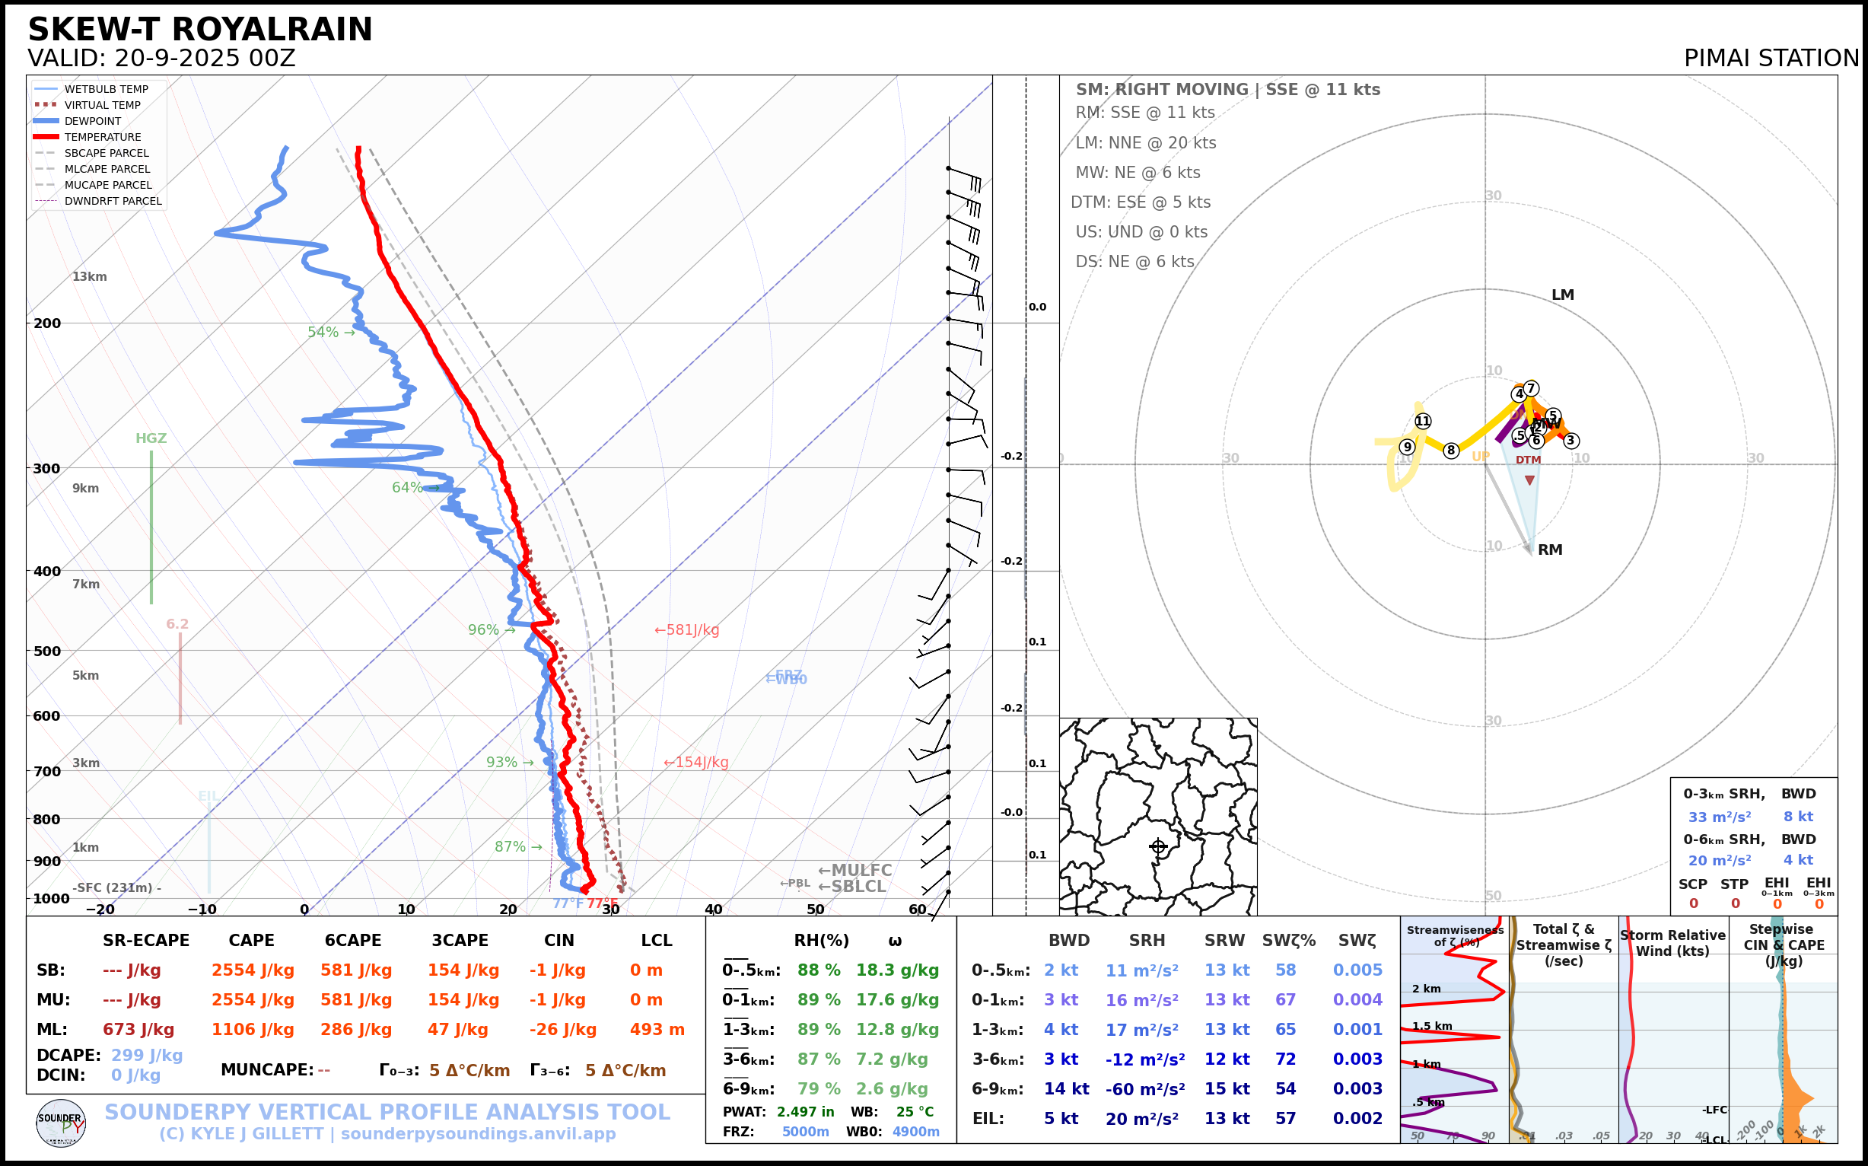Viewport: 1868px width, 1166px height.
Task: Click the PIMAI STATION title text
Action: coord(1771,59)
